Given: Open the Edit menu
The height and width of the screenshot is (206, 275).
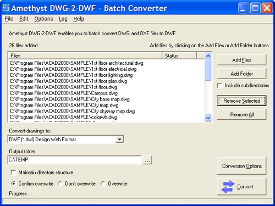Looking at the screenshot, I should pyautogui.click(x=24, y=19).
